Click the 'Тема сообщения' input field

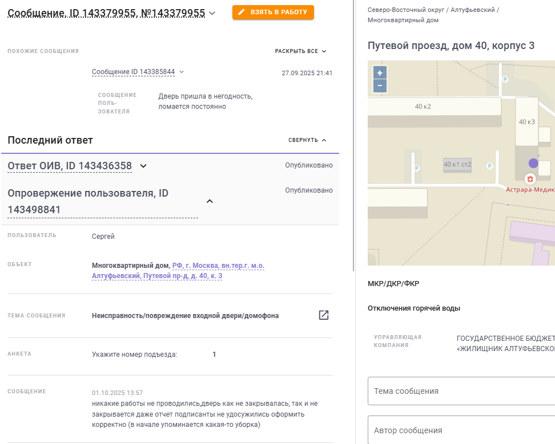pyautogui.click(x=461, y=391)
